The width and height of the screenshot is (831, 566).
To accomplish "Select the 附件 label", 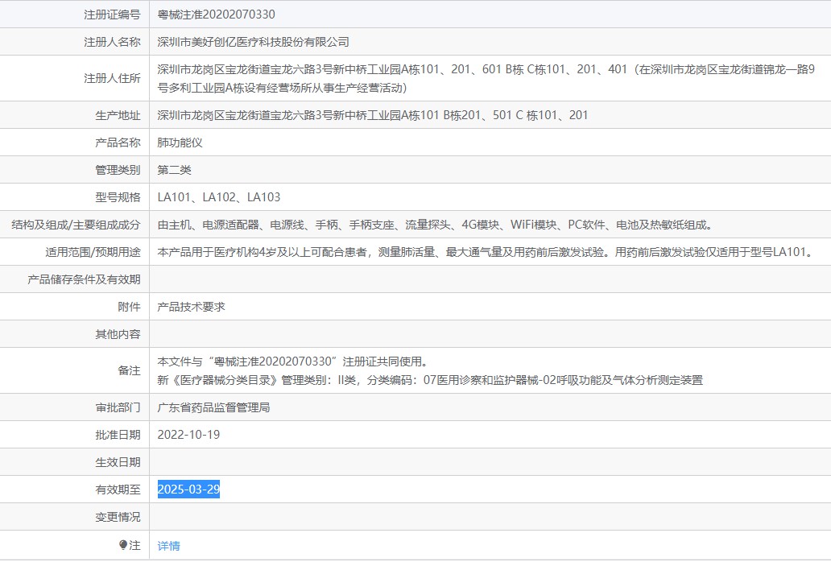I will (129, 307).
